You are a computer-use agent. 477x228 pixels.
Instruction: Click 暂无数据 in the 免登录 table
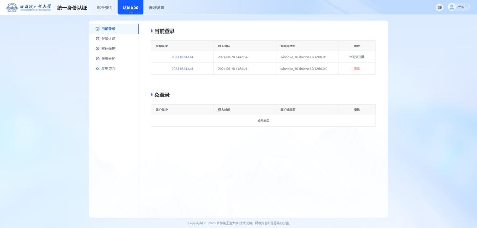click(x=263, y=121)
